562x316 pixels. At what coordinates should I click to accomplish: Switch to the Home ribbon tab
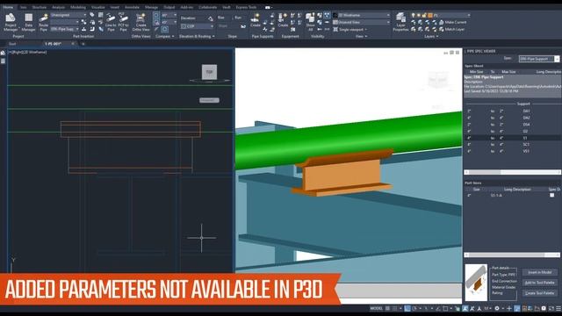coord(8,7)
